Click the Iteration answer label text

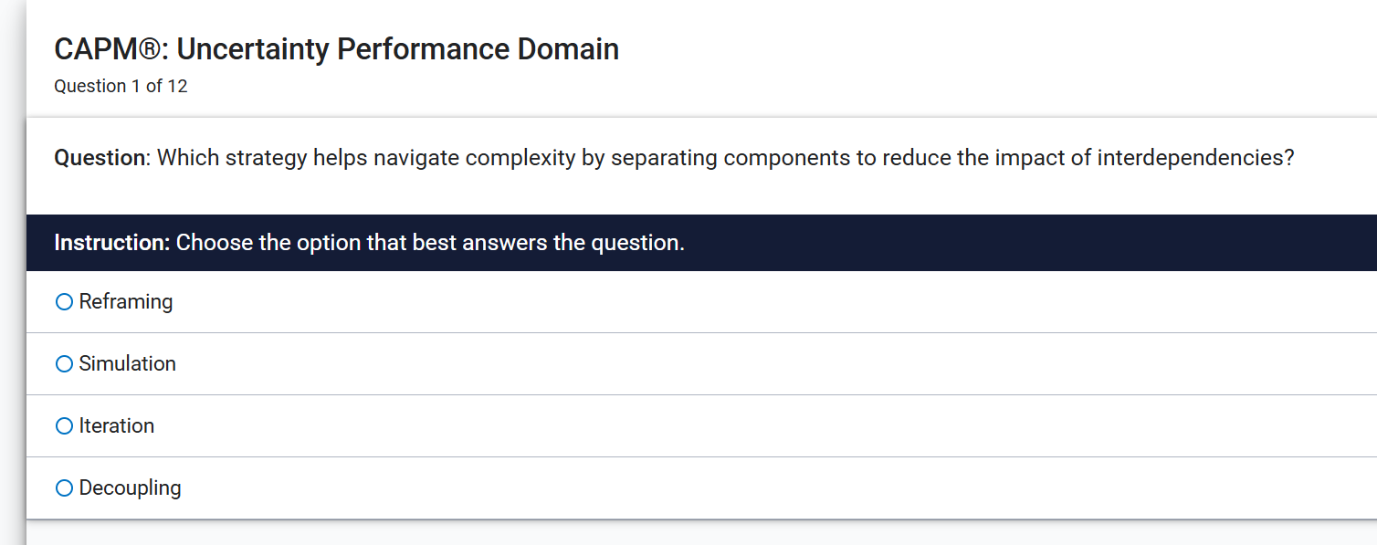click(x=117, y=426)
